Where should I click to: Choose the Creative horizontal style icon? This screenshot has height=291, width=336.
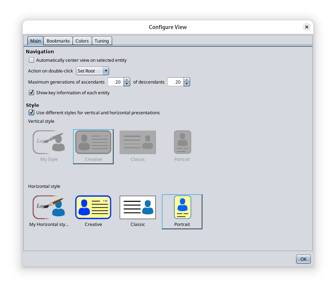click(x=93, y=207)
